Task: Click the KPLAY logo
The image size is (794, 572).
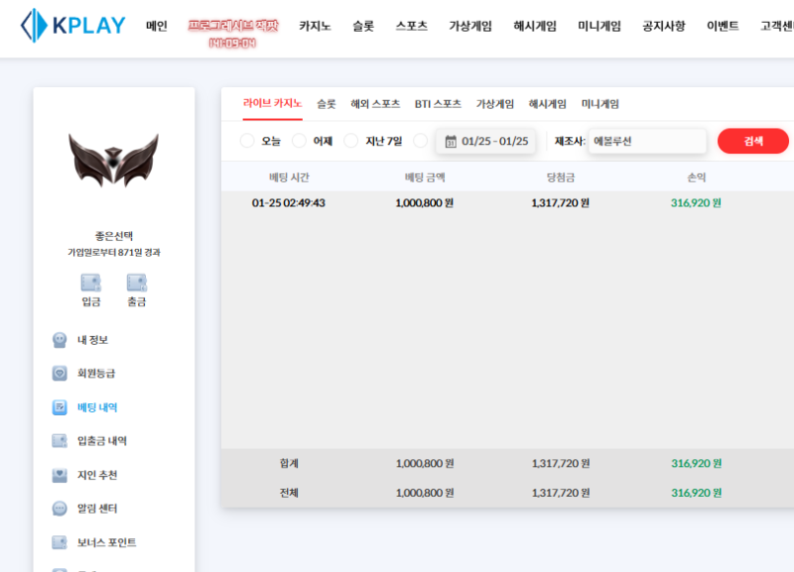Action: coord(72,26)
